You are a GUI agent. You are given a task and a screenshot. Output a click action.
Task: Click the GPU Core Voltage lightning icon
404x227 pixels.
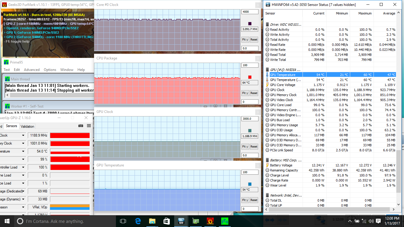point(267,85)
